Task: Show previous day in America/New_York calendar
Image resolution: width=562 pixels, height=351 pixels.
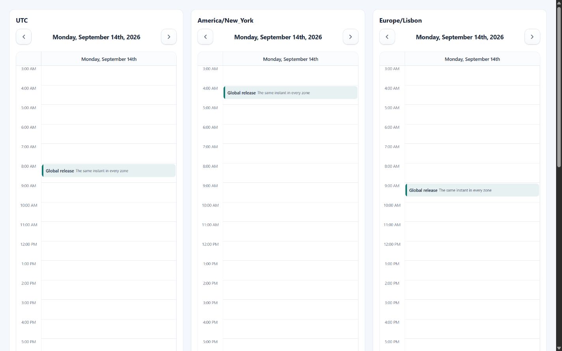Action: pyautogui.click(x=205, y=37)
